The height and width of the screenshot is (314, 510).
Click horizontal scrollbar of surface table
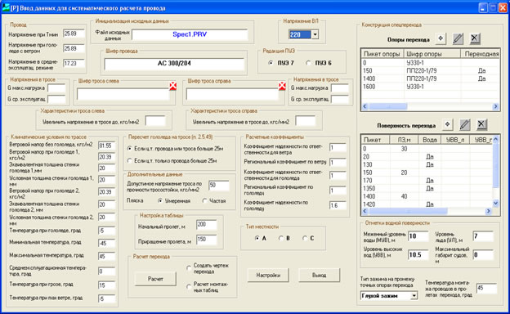point(427,211)
